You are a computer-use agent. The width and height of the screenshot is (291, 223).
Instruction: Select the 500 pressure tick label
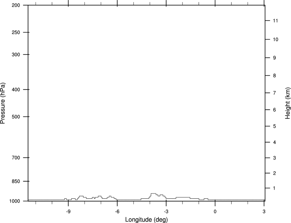(16, 117)
